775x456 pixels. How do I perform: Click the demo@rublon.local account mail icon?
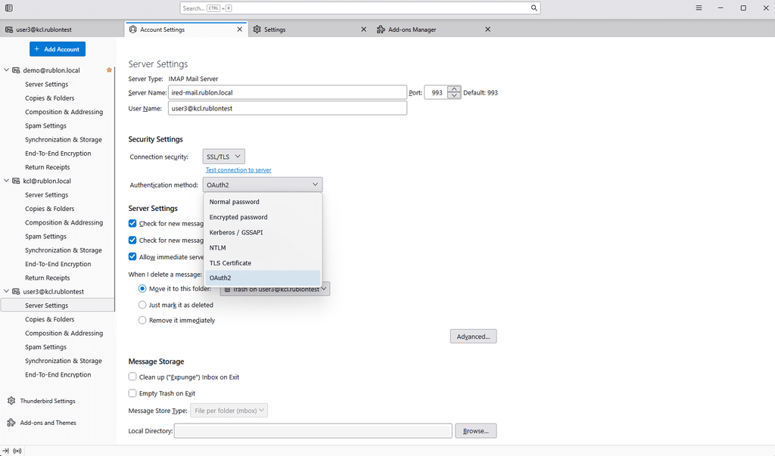16,70
